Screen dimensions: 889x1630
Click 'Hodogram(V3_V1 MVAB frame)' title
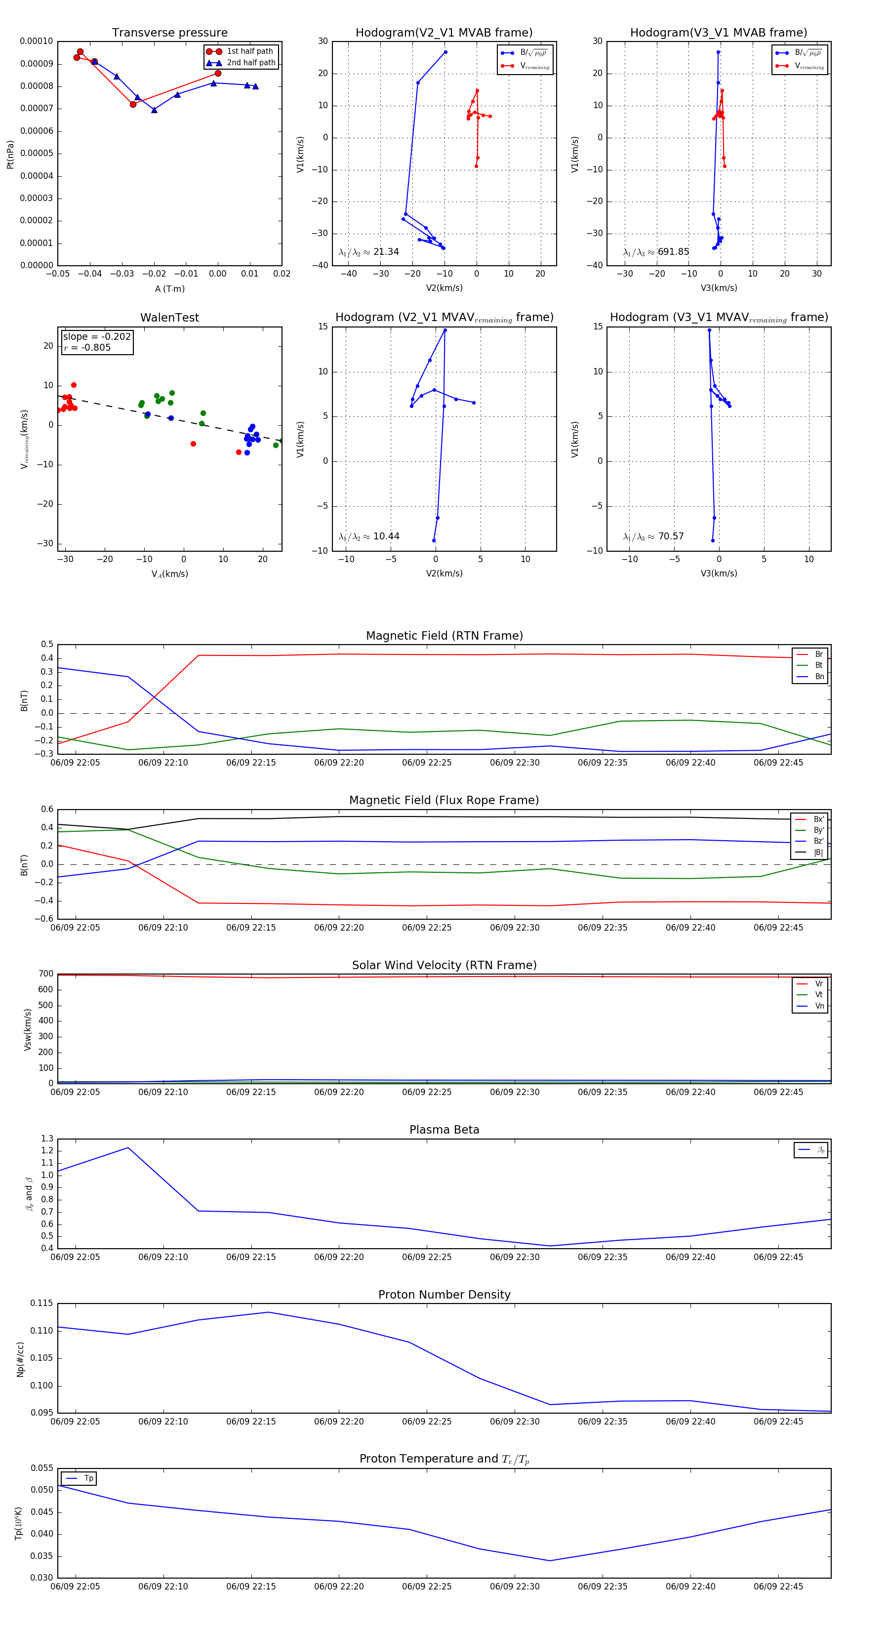coord(719,33)
